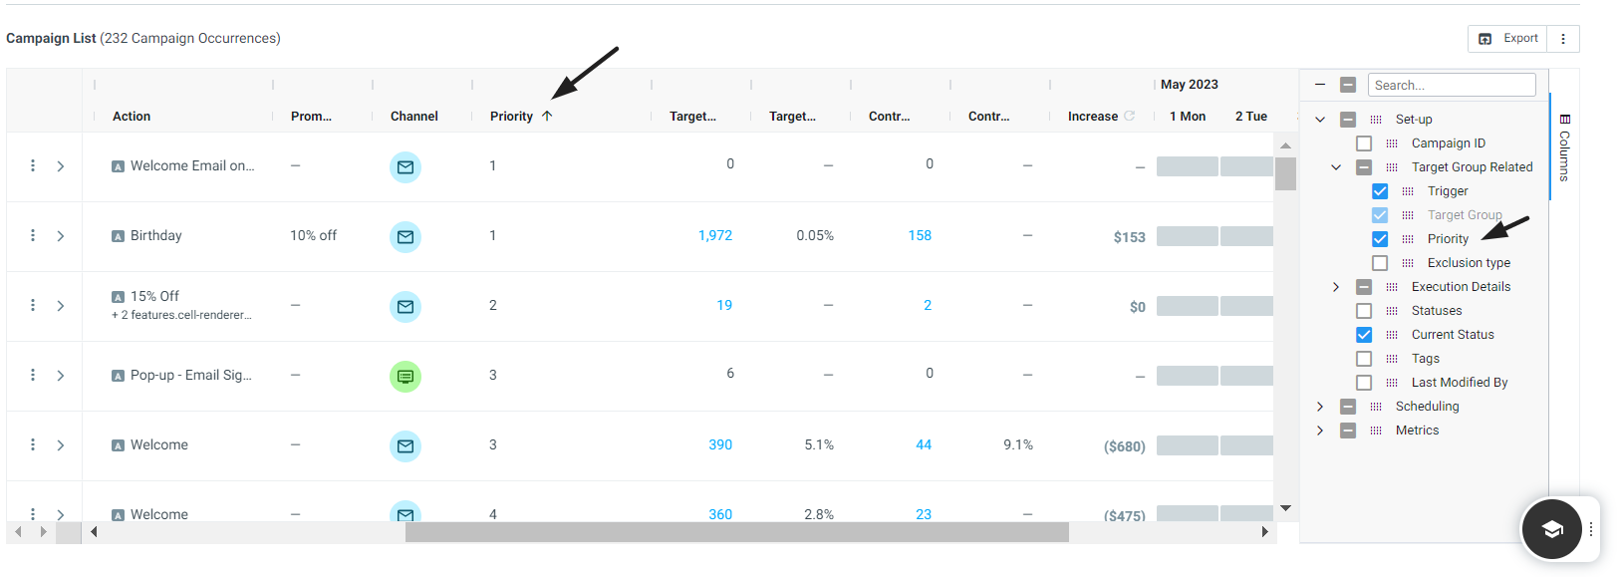
Task: Collapse the Set-up group
Action: click(x=1320, y=120)
